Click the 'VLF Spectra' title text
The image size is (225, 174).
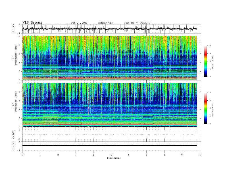click(x=32, y=22)
